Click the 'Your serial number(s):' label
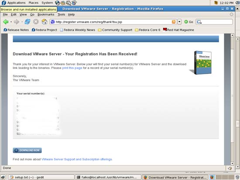Image resolution: width=240 pixels, height=180 pixels. point(31,93)
